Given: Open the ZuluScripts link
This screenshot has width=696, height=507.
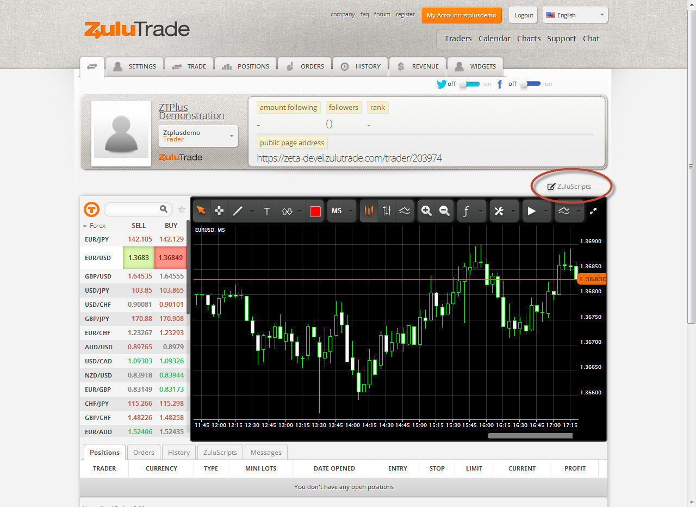Looking at the screenshot, I should pos(569,187).
